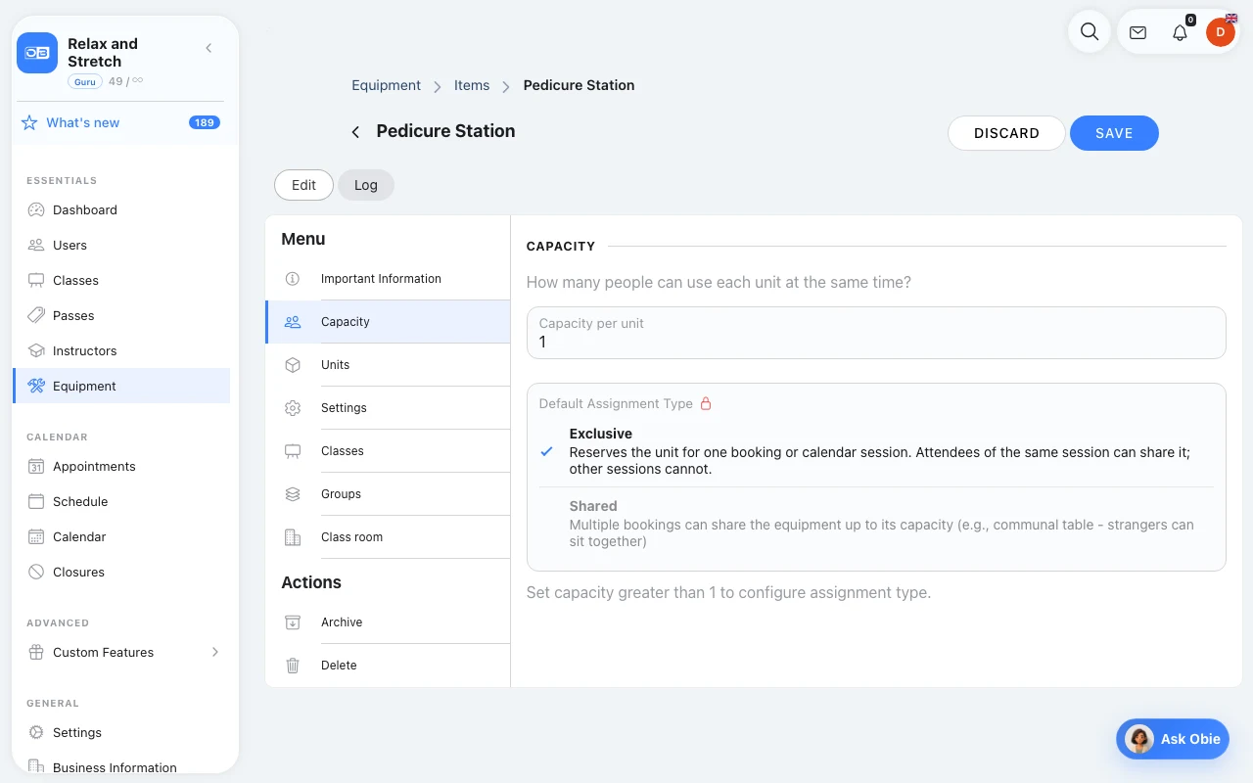Click the DISCARD button
Image resolution: width=1253 pixels, height=783 pixels.
pos(1006,133)
